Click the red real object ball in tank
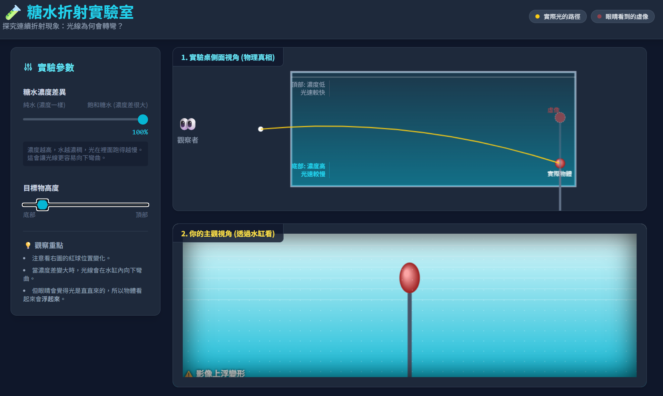This screenshot has width=663, height=396. 560,163
